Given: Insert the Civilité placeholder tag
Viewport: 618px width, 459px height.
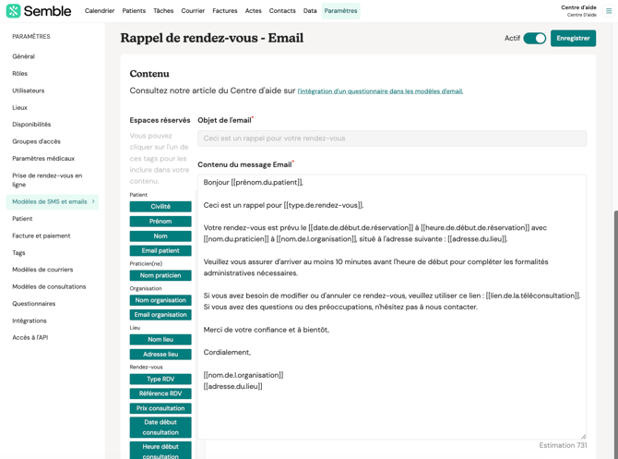Looking at the screenshot, I should (160, 207).
